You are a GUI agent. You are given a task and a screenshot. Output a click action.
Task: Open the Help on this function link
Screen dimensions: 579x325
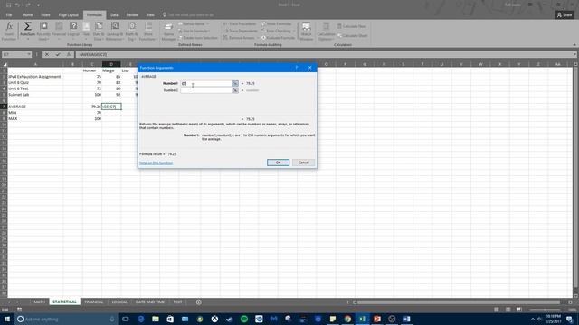pos(157,162)
